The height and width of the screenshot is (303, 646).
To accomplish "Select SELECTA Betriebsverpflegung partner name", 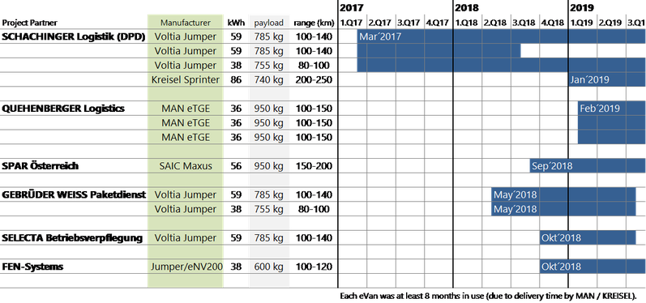I will [x=72, y=238].
